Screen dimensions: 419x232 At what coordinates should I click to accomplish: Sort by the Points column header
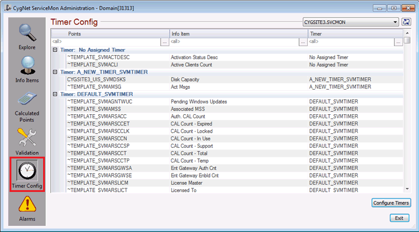tap(110, 34)
